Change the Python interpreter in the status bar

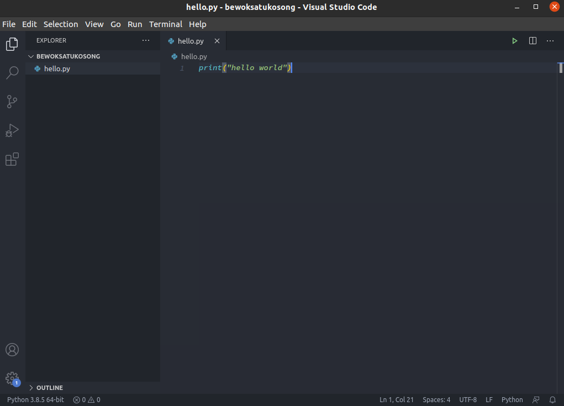(34, 399)
